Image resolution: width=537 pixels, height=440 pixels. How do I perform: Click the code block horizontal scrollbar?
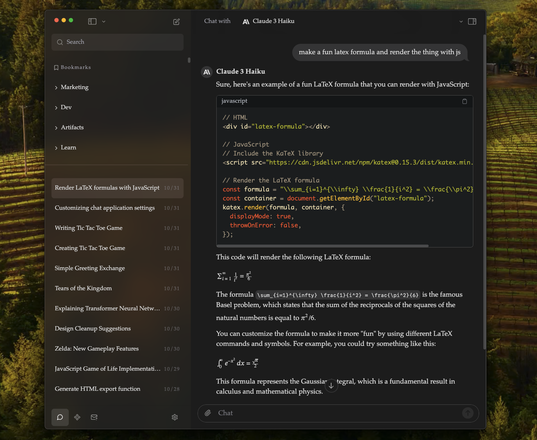pos(322,246)
